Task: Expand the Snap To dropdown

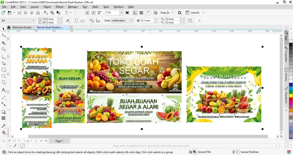Action: click(173, 13)
